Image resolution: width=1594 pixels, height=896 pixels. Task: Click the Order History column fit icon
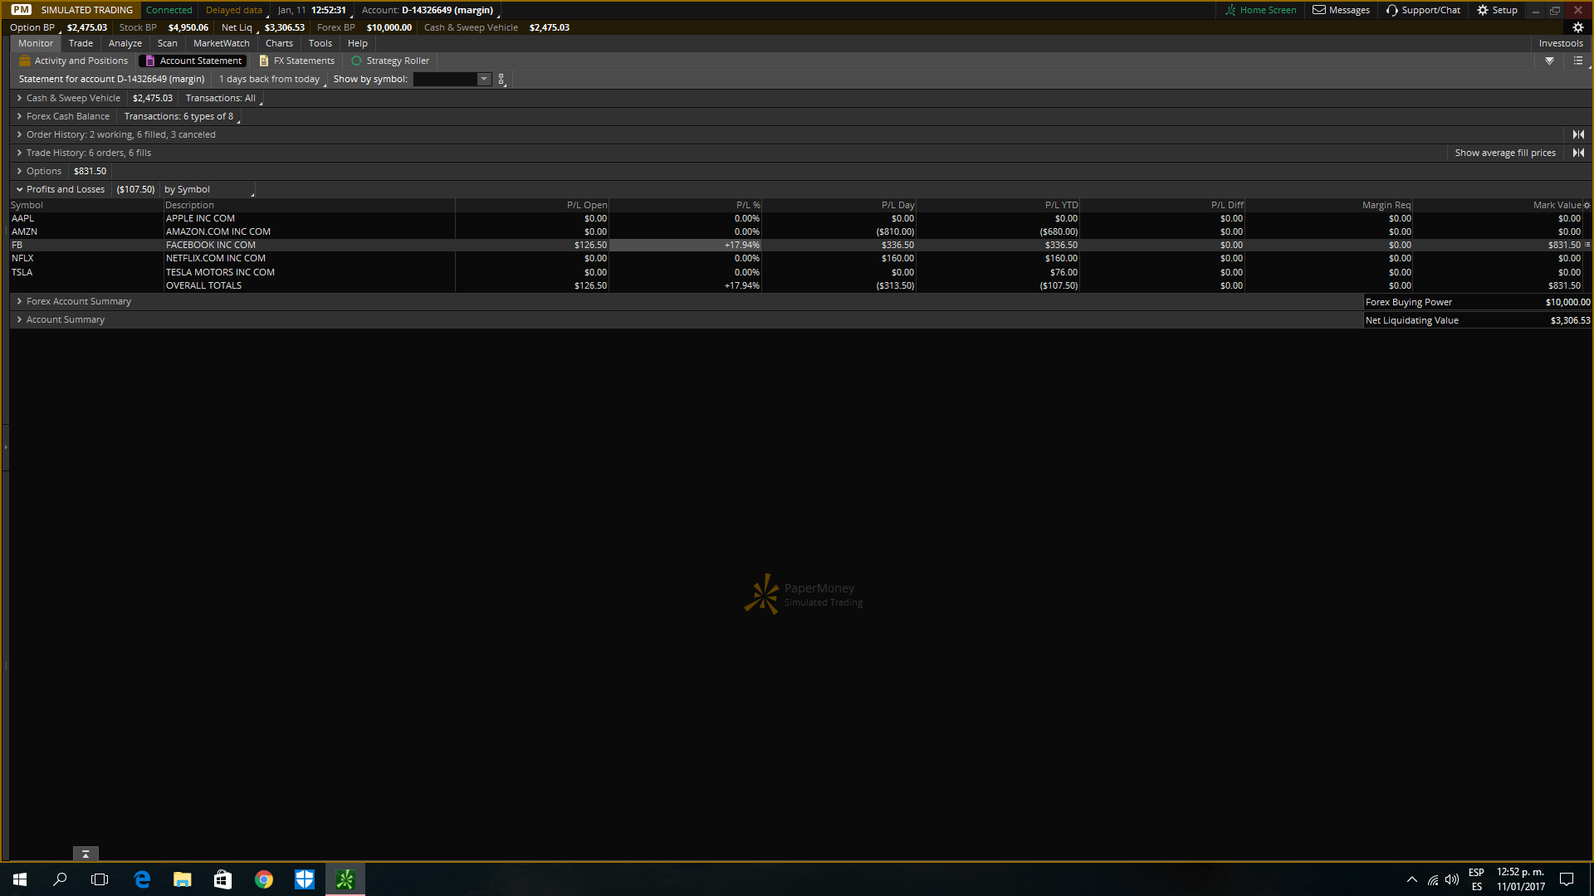pyautogui.click(x=1578, y=134)
